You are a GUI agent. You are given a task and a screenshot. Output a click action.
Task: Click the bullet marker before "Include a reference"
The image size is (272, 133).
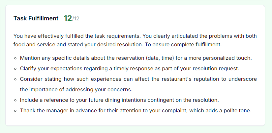point(15,100)
